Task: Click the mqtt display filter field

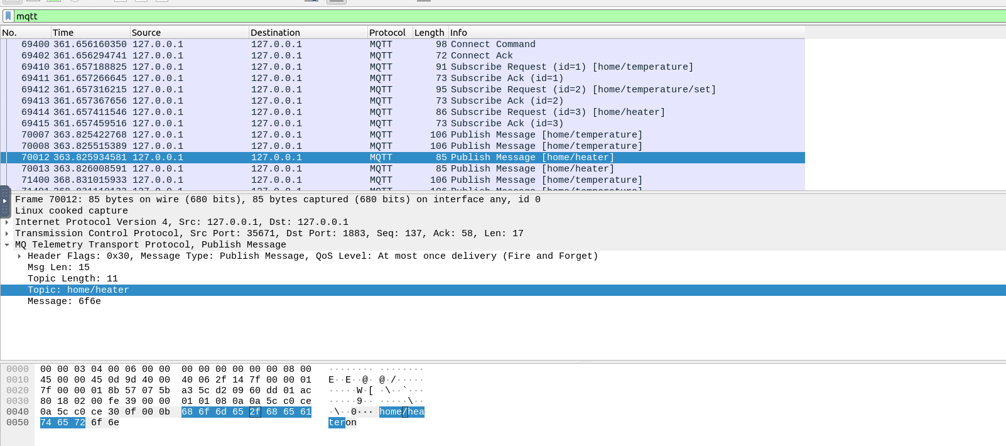Action: point(502,16)
